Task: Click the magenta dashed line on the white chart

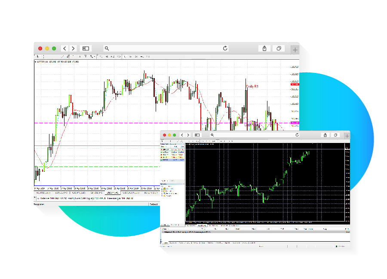Action: (107, 123)
